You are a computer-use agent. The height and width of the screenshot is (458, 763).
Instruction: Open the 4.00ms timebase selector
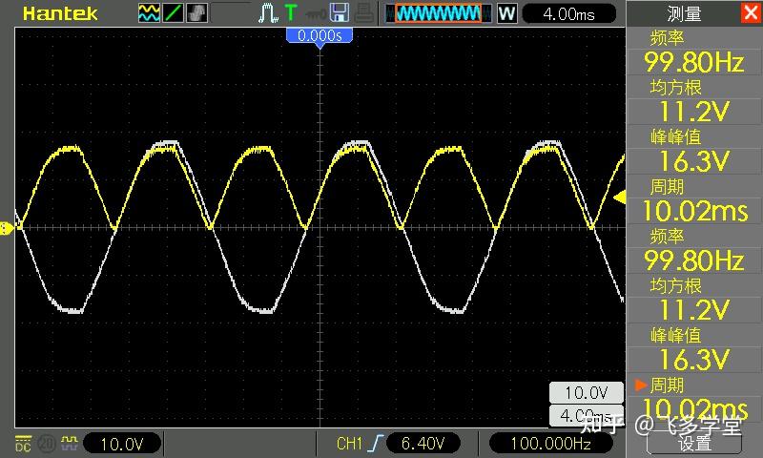pyautogui.click(x=568, y=13)
